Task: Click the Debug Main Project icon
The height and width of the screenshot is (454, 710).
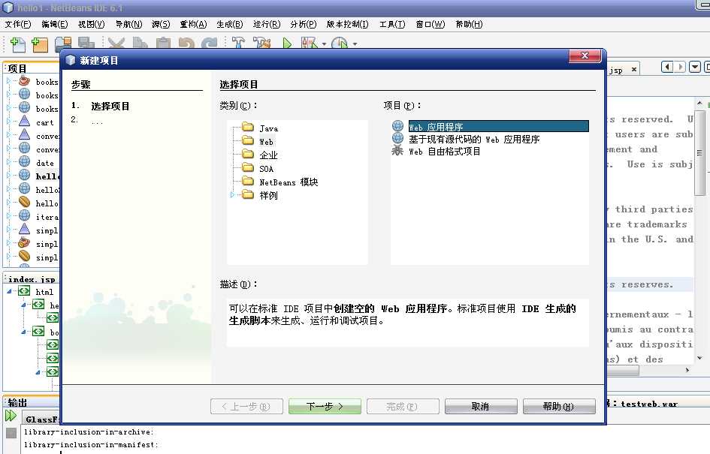Action: click(x=310, y=44)
